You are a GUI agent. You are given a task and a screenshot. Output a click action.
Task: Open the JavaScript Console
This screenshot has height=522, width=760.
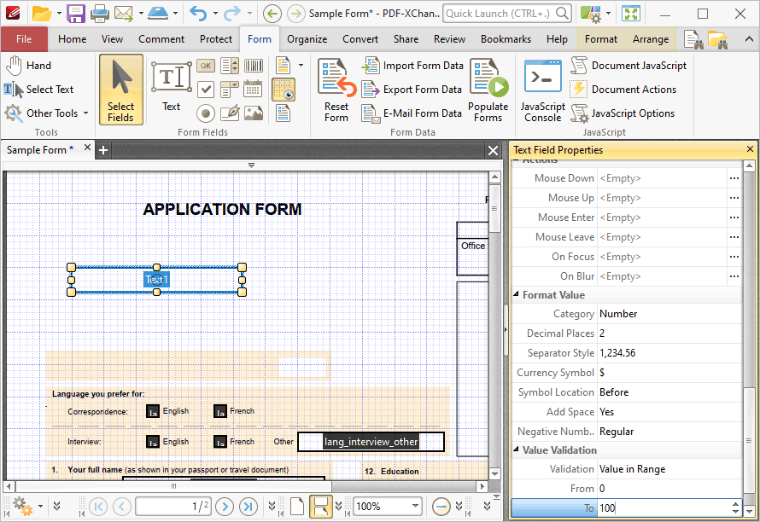coord(542,90)
